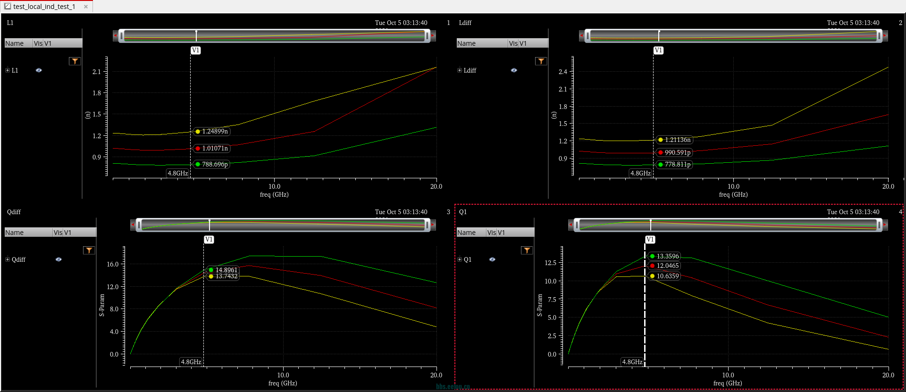This screenshot has height=392, width=906.
Task: Select V1 marker label in Qdiff plot
Action: [x=209, y=240]
